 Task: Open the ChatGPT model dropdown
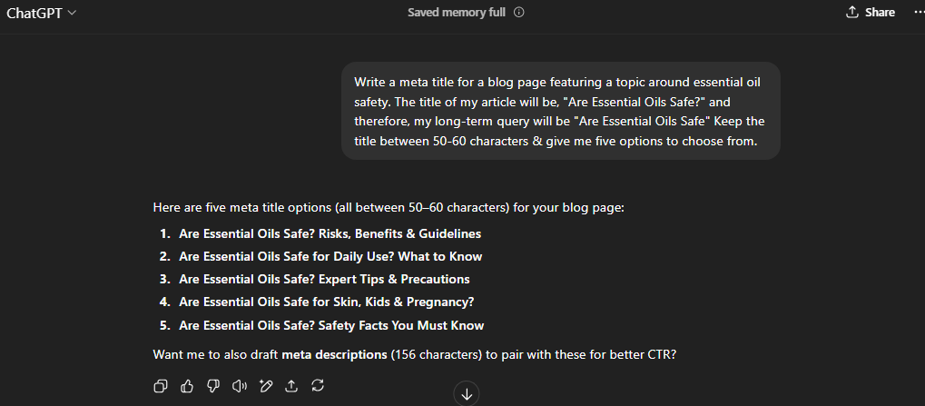[x=41, y=13]
